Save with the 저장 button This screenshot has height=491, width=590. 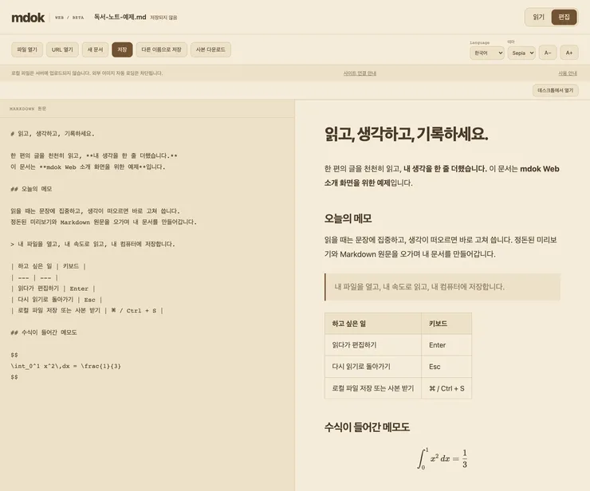coord(122,49)
